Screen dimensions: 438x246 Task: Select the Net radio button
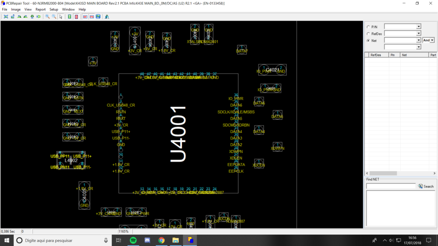tap(368, 40)
